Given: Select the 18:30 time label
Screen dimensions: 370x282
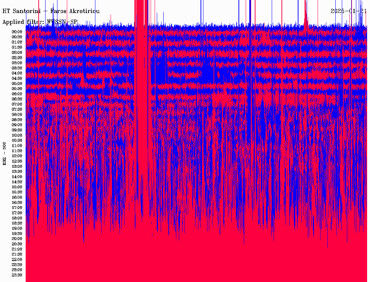Looking at the screenshot, I should (17, 223).
